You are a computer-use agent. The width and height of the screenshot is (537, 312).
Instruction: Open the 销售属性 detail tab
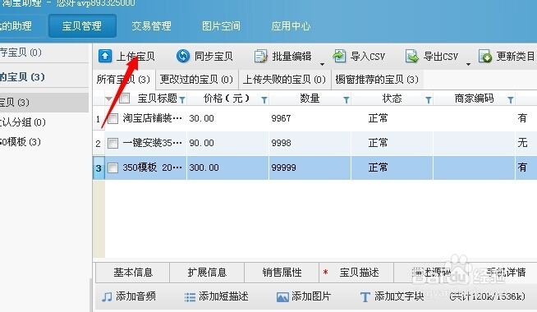point(282,273)
